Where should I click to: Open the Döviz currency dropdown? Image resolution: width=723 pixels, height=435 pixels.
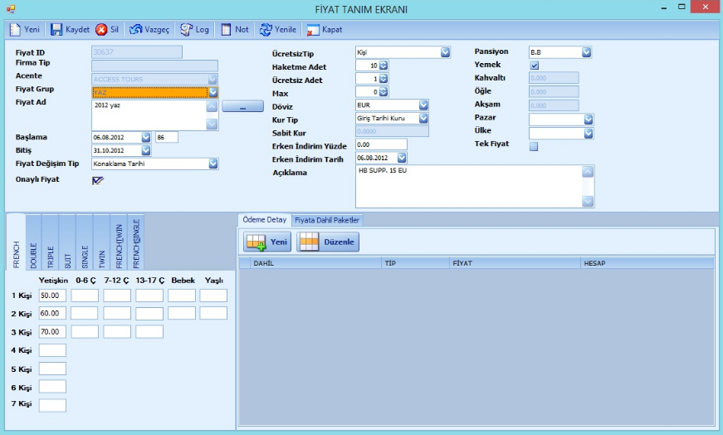click(x=423, y=105)
